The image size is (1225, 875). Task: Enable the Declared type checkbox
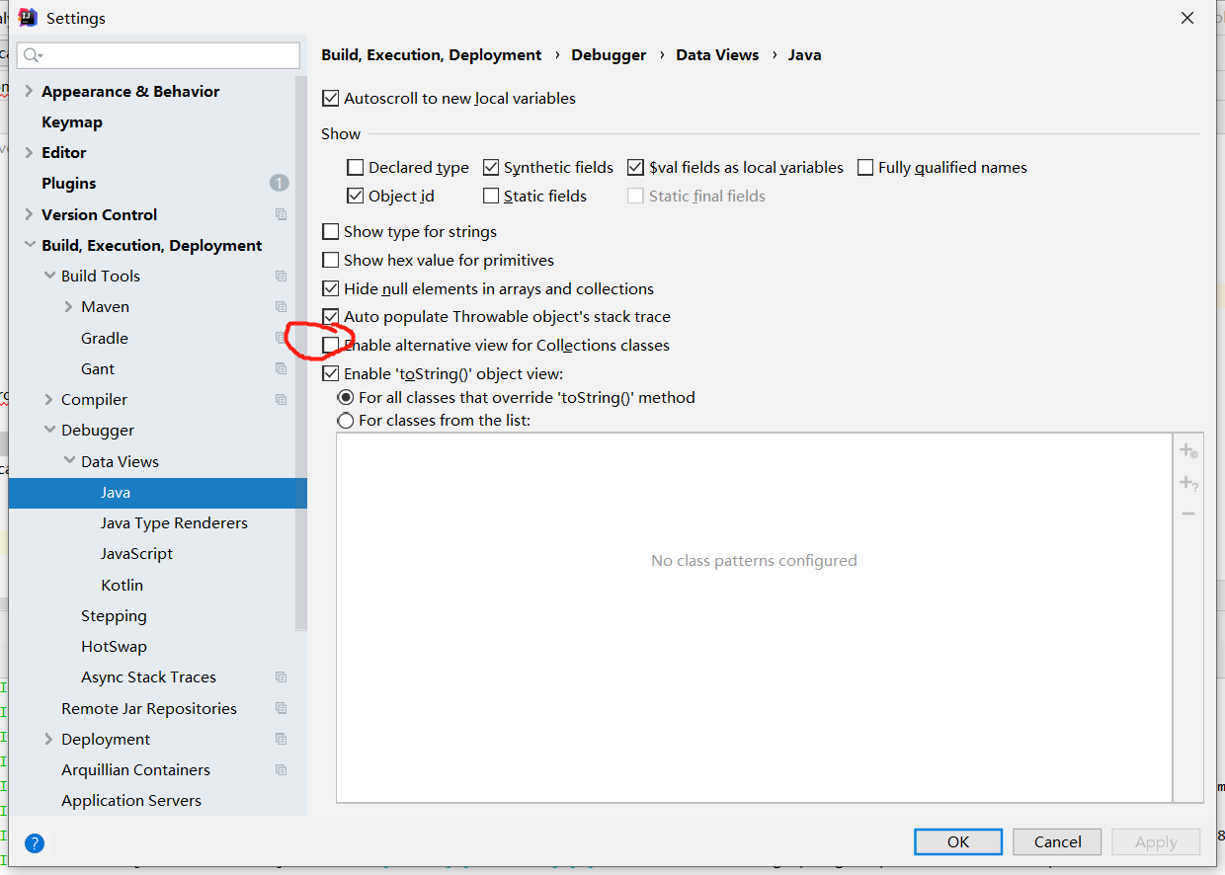pos(356,168)
